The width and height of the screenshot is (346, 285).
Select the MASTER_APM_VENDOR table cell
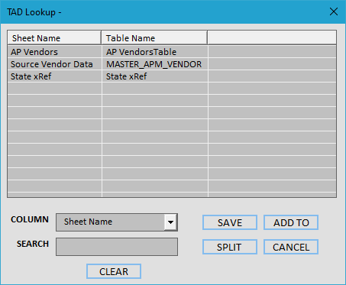coord(155,64)
